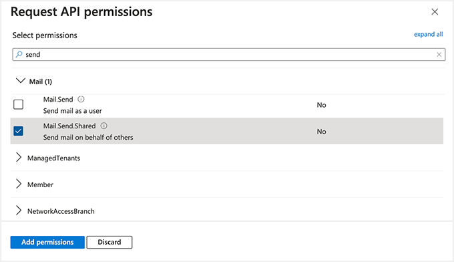Click the magnifier icon in the search box
Viewport: 454px width, 262px height.
coord(19,54)
